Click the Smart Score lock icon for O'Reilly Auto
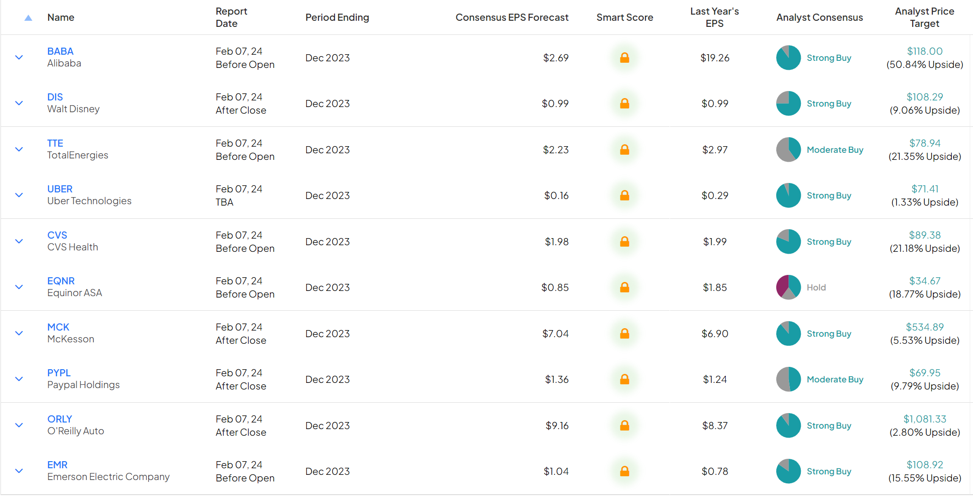The height and width of the screenshot is (497, 973). (x=624, y=425)
